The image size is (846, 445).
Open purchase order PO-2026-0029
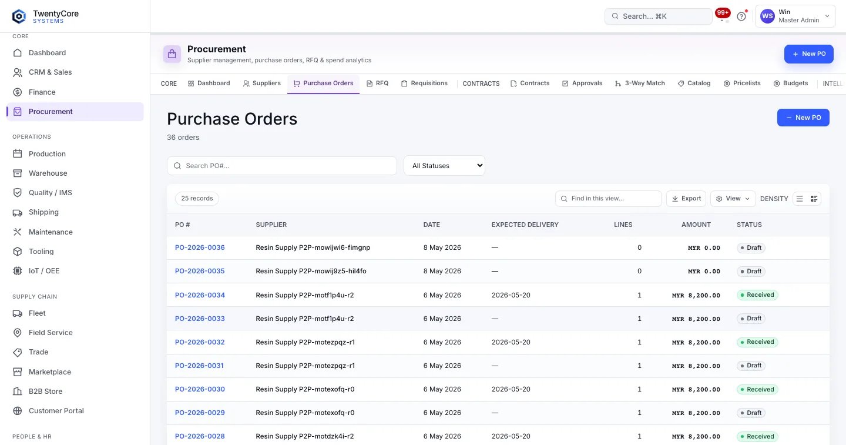click(200, 413)
